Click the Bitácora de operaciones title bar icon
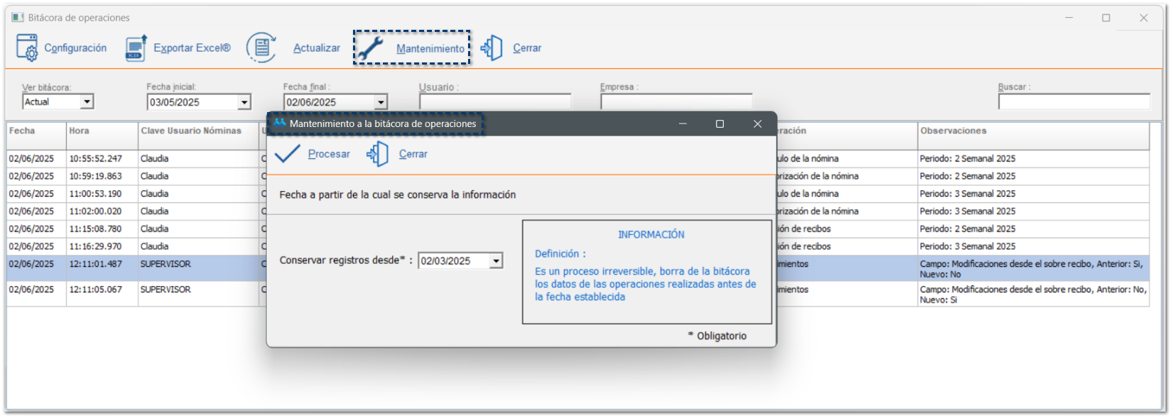Viewport: 1172px width, 418px height. point(18,17)
